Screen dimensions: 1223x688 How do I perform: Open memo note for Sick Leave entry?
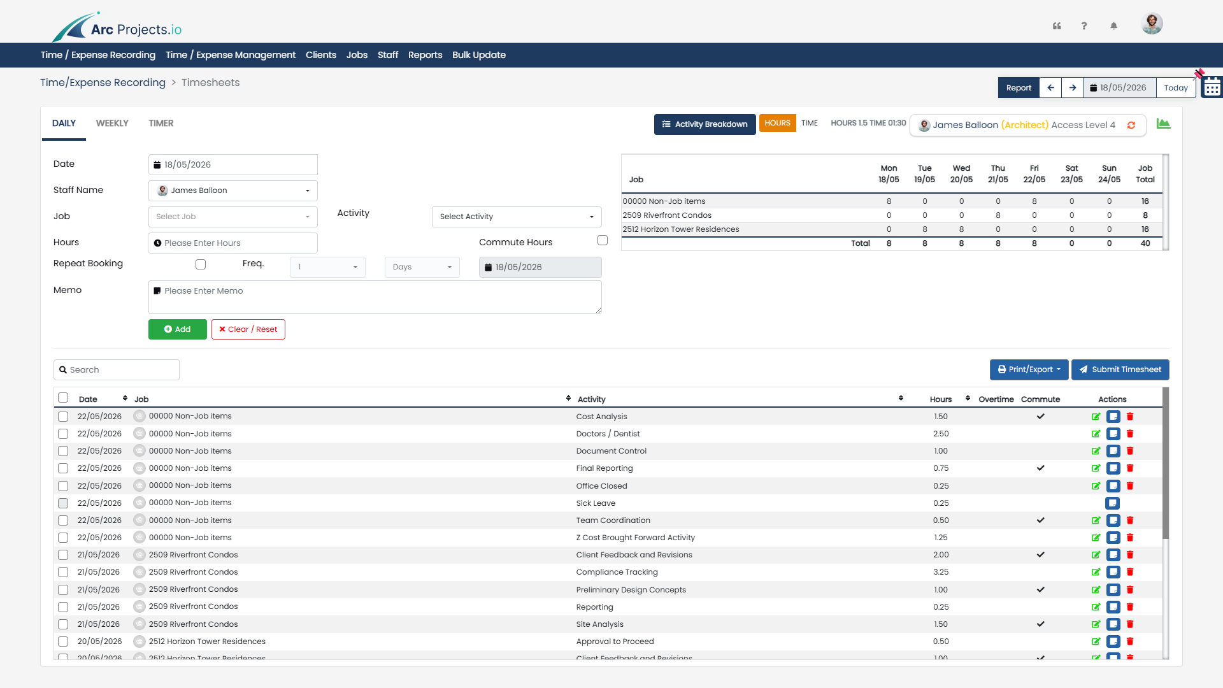coord(1112,503)
